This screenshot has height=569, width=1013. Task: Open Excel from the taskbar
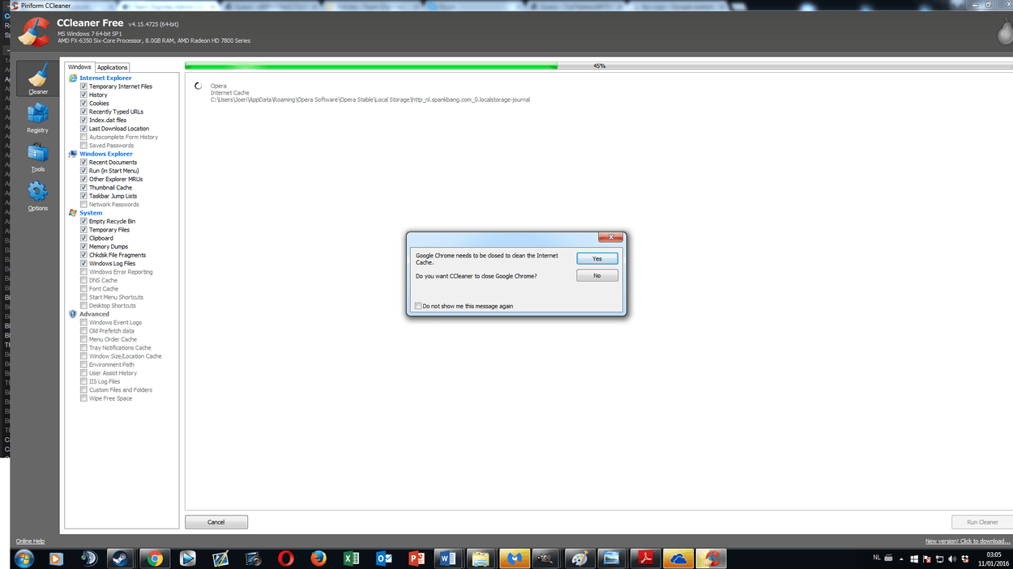pyautogui.click(x=351, y=558)
